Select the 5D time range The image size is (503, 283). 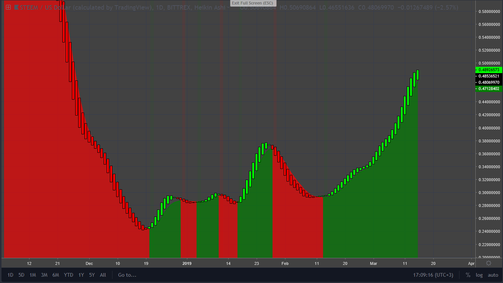(x=21, y=275)
